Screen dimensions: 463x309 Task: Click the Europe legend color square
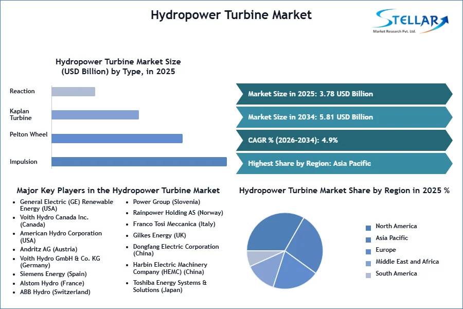click(368, 252)
